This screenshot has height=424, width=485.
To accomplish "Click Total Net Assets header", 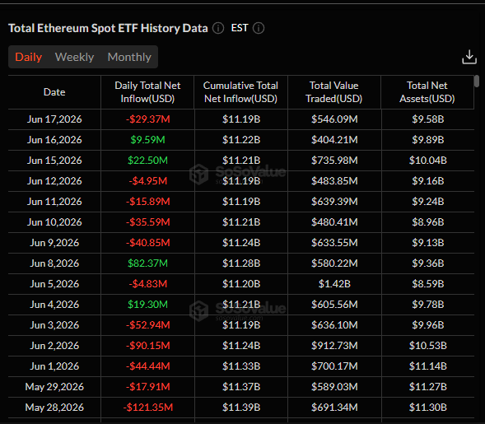I will tap(427, 92).
